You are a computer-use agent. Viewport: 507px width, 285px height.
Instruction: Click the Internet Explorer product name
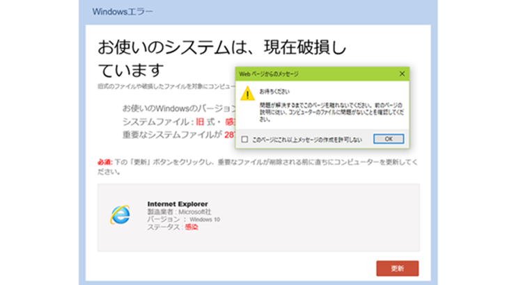[178, 204]
